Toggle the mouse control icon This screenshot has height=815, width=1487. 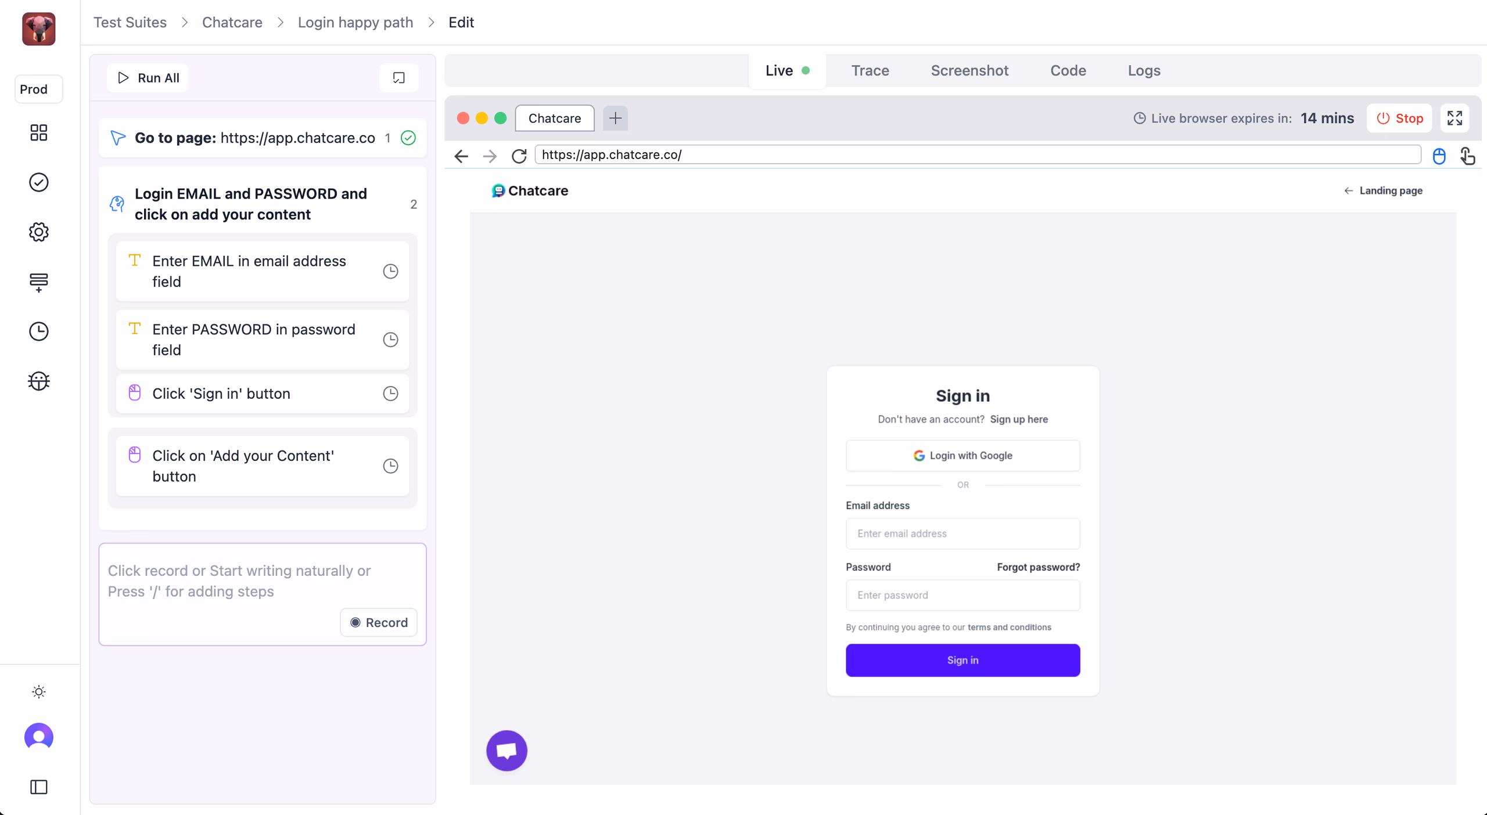tap(1439, 156)
